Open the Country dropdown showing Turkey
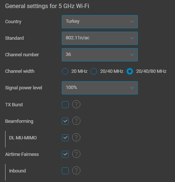 tap(100, 22)
